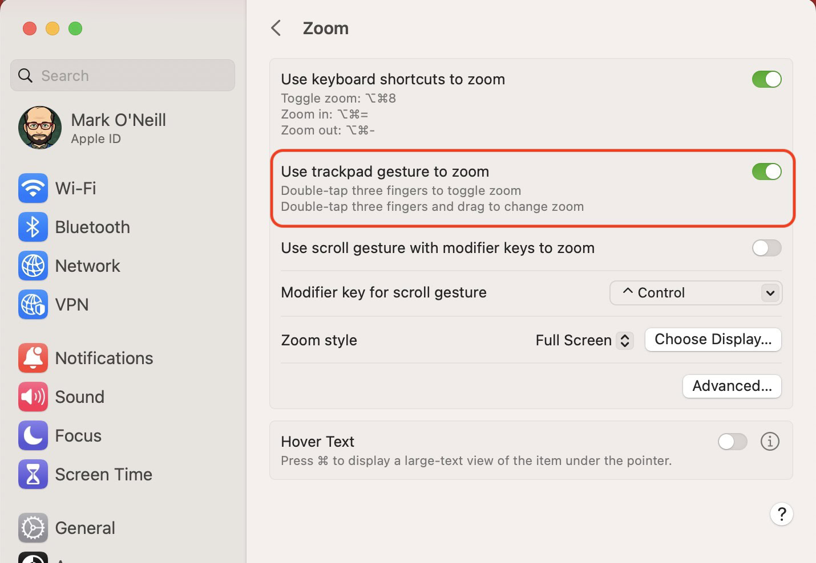Go back using the back chevron
The image size is (816, 563).
coord(276,28)
